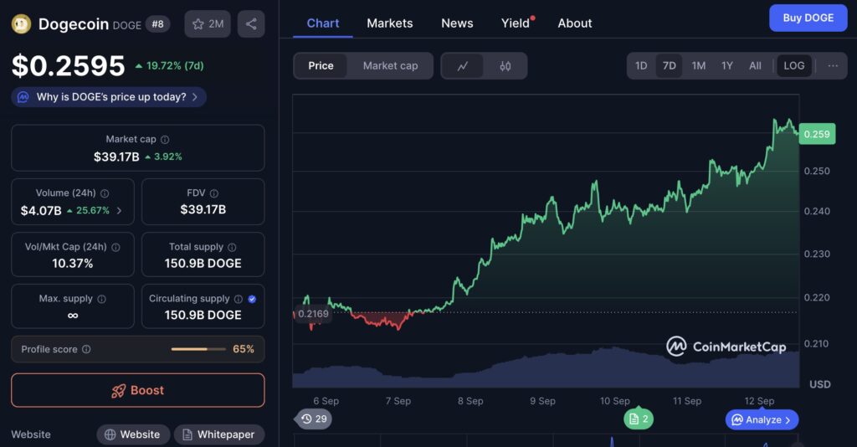Open the Yield tab
Viewport: 857px width, 447px height.
pyautogui.click(x=516, y=23)
